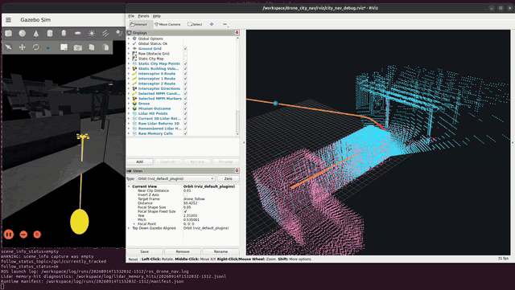Click the Gazebo copy icon
Screen dimensions: 515x290
tap(92, 47)
